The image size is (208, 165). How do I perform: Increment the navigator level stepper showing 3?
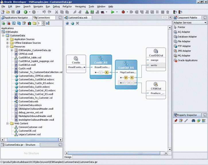(x=43, y=22)
